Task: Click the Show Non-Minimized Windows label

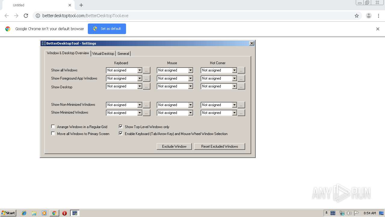Action: tap(73, 105)
